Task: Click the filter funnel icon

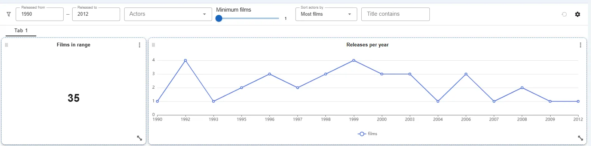Action: (9, 14)
